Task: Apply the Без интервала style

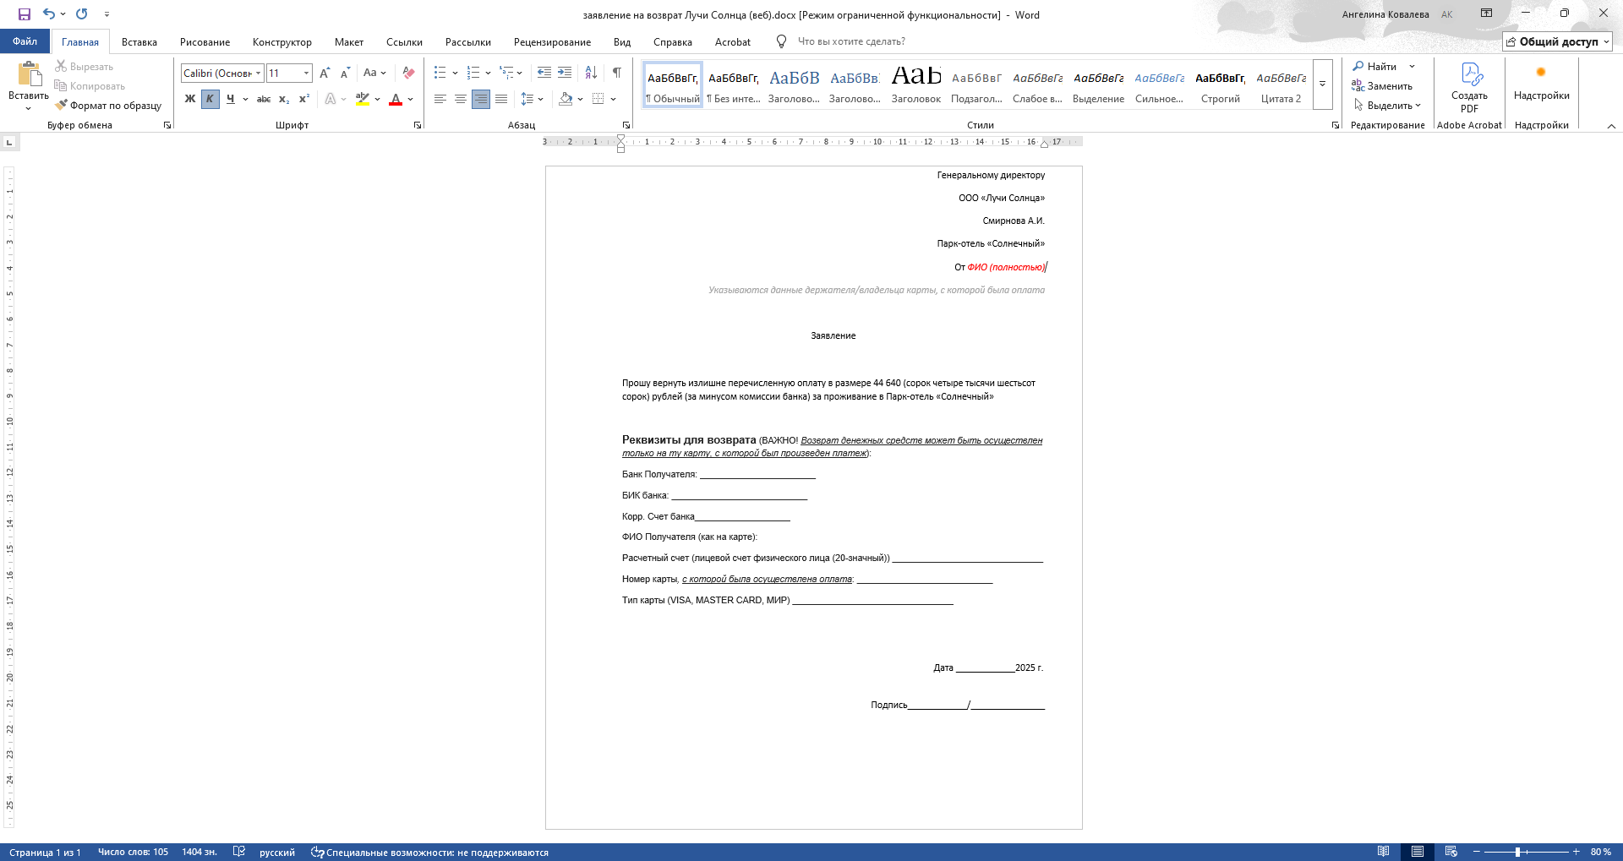Action: click(x=734, y=84)
